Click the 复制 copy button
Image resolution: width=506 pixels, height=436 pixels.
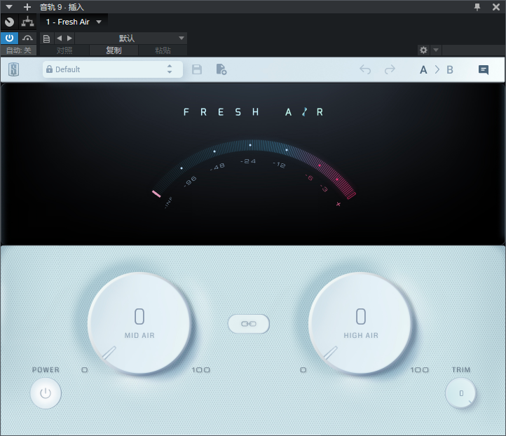pos(114,50)
